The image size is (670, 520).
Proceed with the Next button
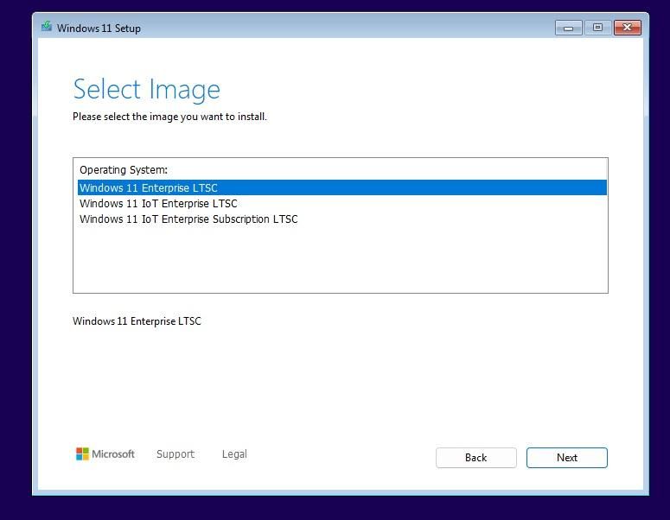click(x=566, y=458)
